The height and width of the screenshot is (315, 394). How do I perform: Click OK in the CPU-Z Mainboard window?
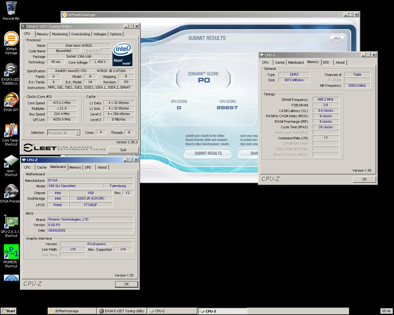pos(127,284)
